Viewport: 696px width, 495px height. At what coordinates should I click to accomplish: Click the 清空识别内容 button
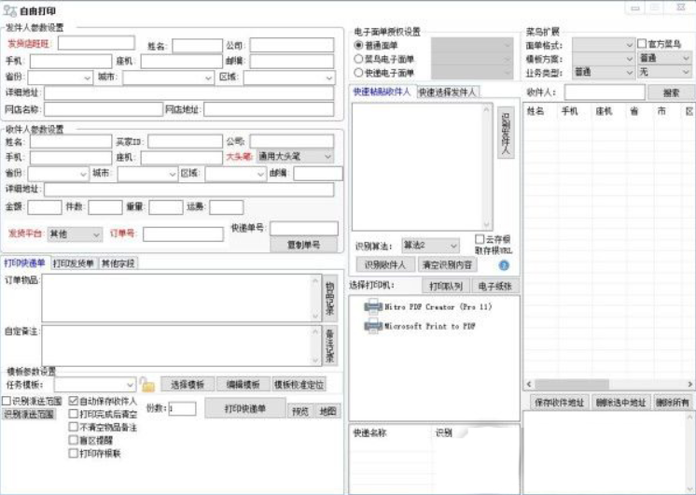point(447,265)
